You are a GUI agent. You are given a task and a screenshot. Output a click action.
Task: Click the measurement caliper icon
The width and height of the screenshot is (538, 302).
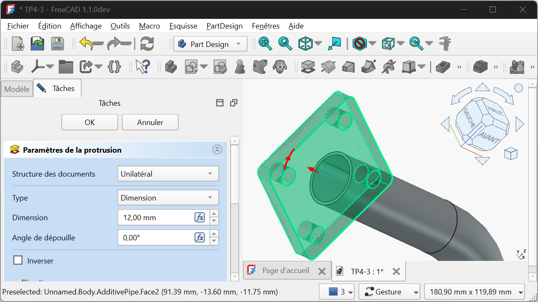tap(445, 44)
